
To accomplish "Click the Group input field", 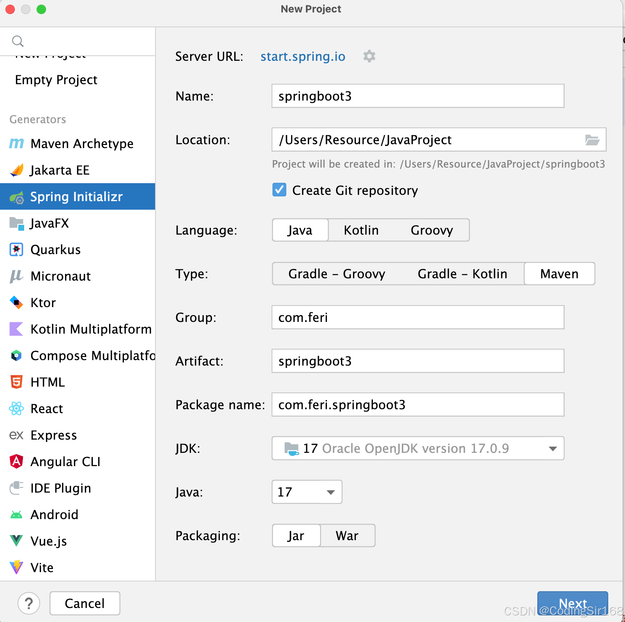I will tap(418, 317).
